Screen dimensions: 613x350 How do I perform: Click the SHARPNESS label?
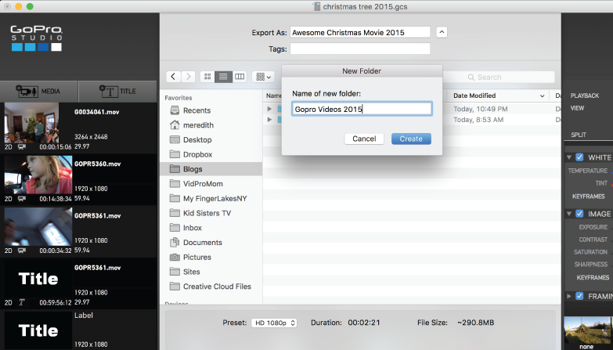click(591, 265)
